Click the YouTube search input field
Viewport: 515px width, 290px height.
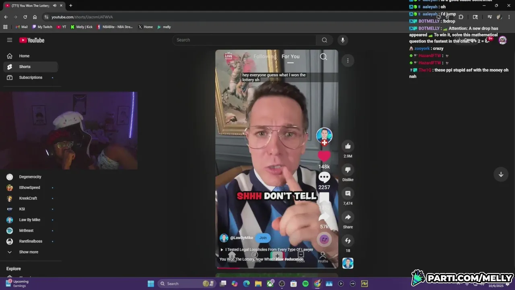pyautogui.click(x=244, y=40)
